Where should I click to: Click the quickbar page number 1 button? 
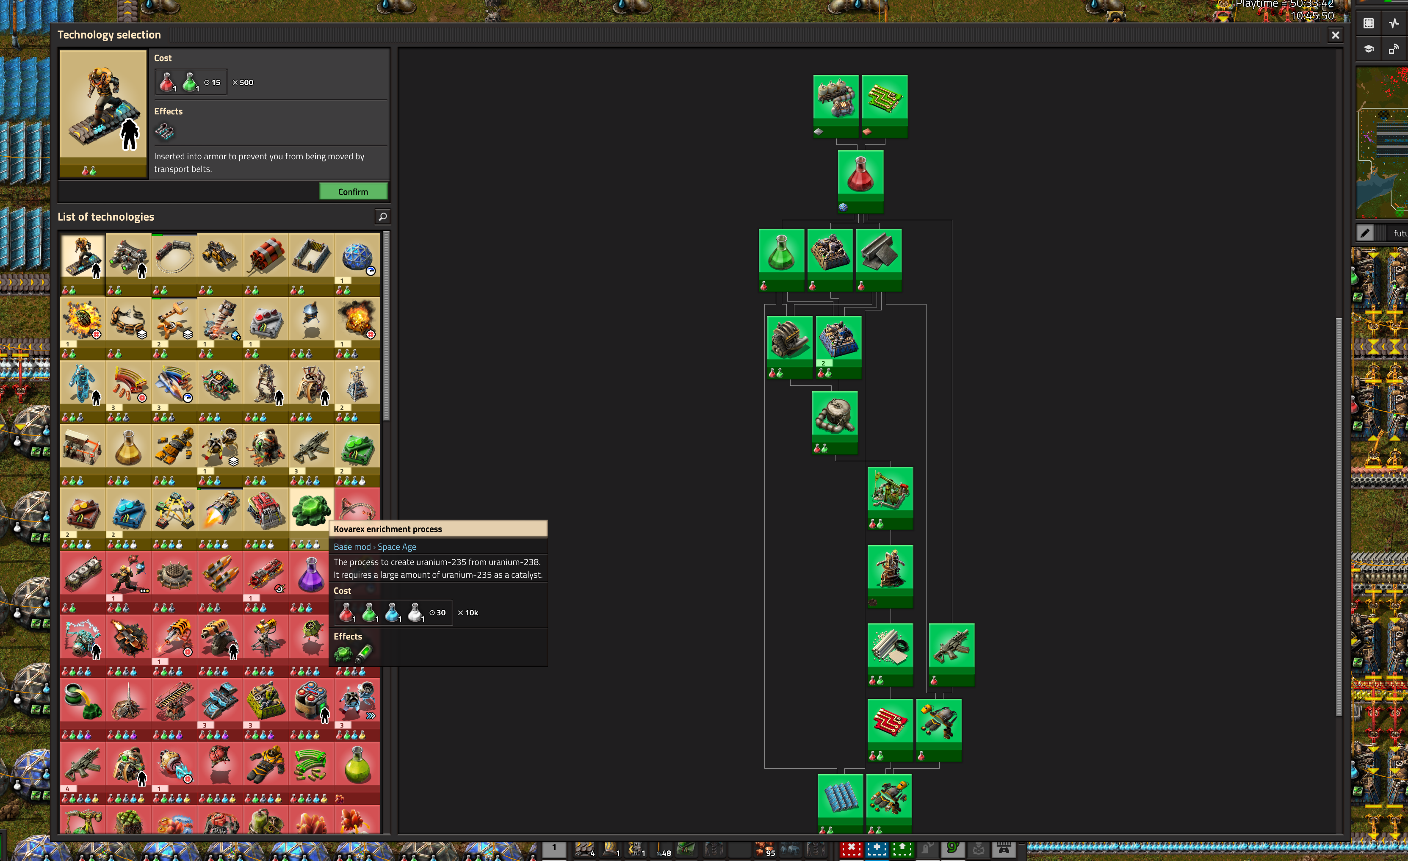point(554,849)
